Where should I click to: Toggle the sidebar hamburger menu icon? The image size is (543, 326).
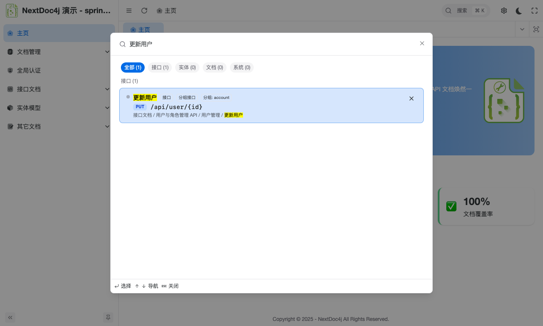tap(129, 11)
